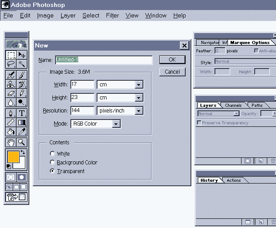
Task: Select the Eyedropper tool
Action: 22,132
